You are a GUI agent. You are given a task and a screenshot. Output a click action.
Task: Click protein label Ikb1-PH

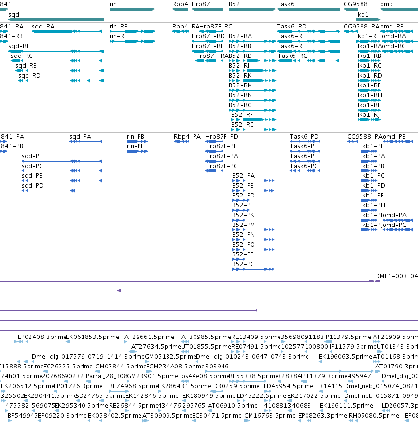[373, 205]
